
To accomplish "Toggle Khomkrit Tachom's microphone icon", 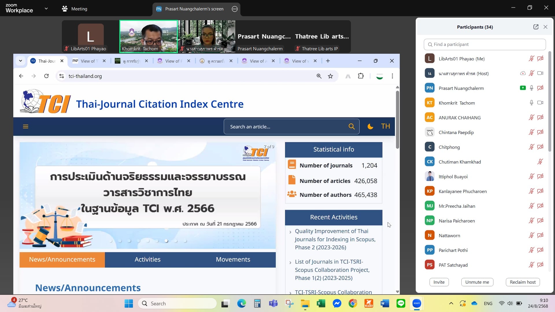I will pyautogui.click(x=531, y=103).
